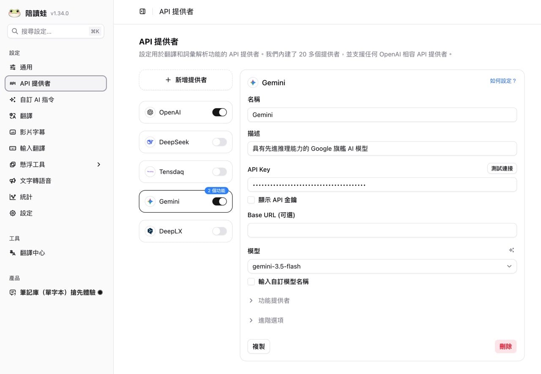Click the translation sidebar icon
Screen dimensions: 541x374
(x=13, y=116)
